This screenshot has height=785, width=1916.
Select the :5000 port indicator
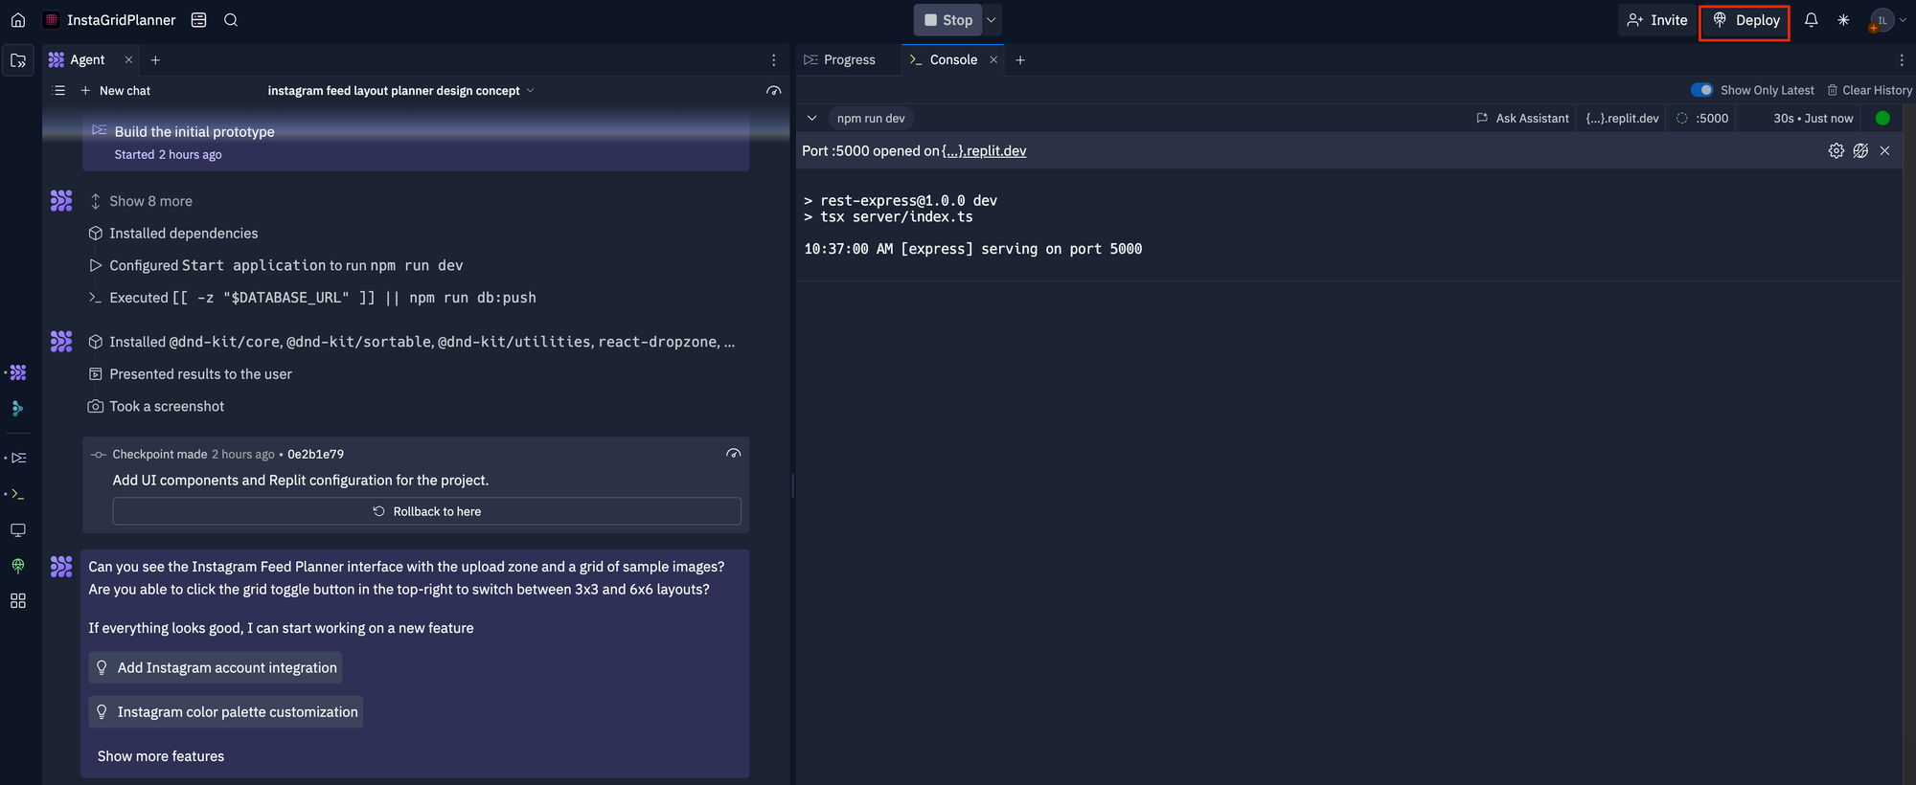(1703, 118)
